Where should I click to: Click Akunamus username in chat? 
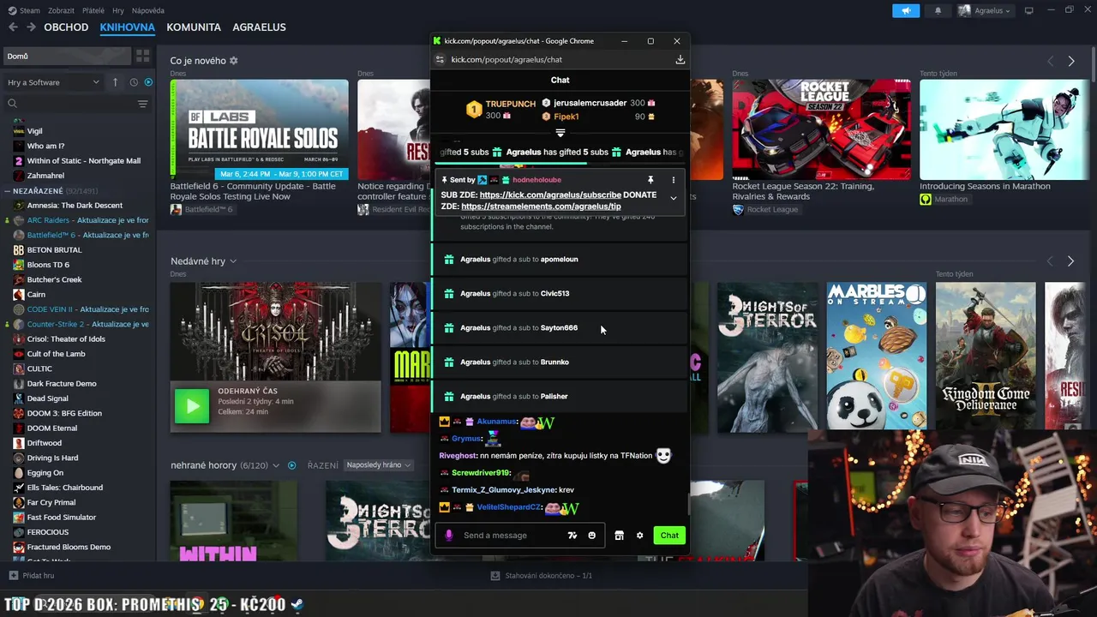(x=497, y=422)
